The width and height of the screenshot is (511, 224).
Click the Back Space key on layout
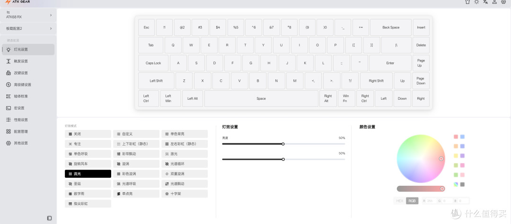coord(391,27)
